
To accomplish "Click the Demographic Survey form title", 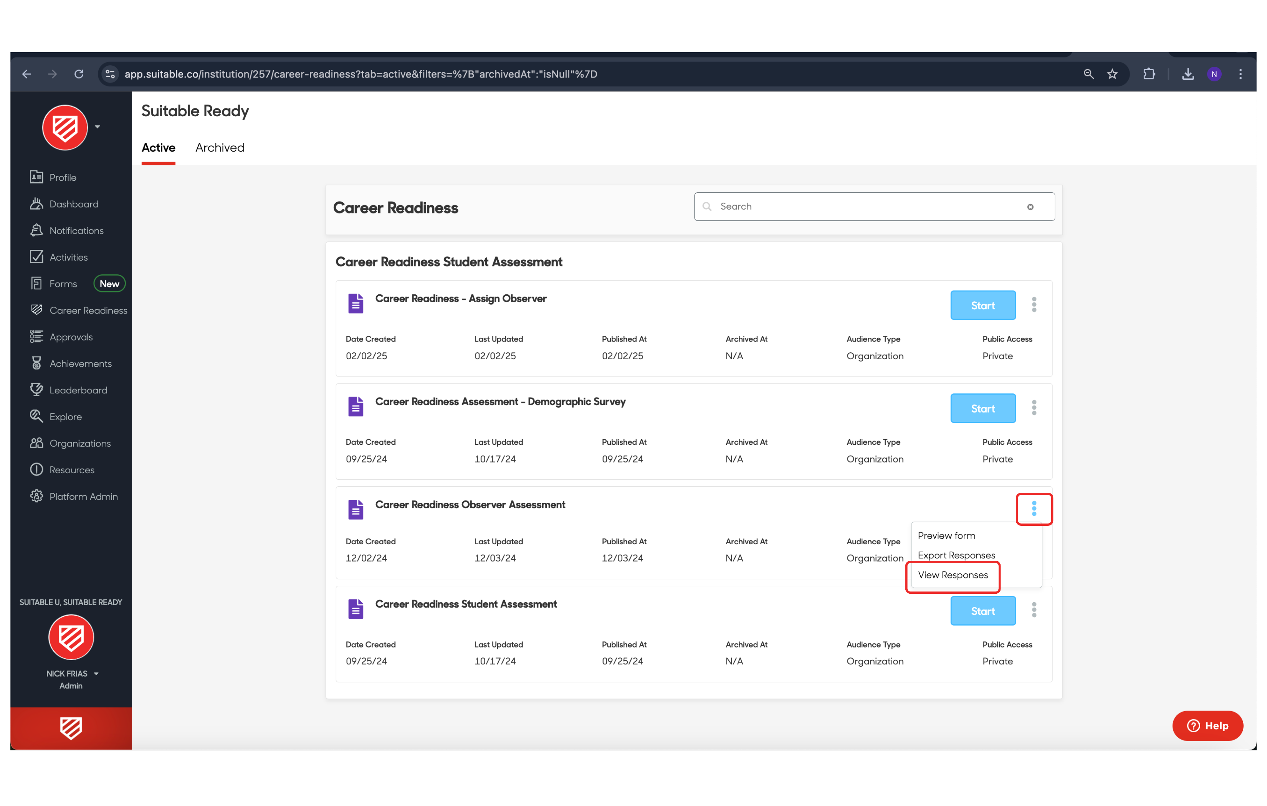I will (500, 401).
